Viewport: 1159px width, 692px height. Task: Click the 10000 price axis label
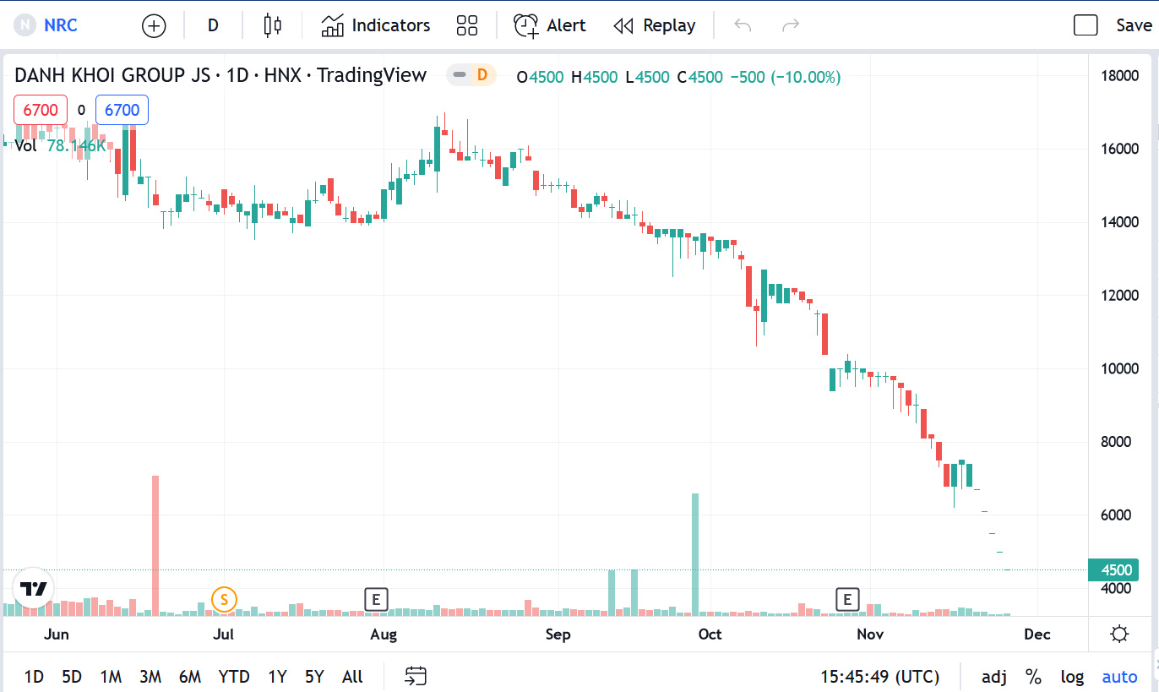click(1120, 369)
